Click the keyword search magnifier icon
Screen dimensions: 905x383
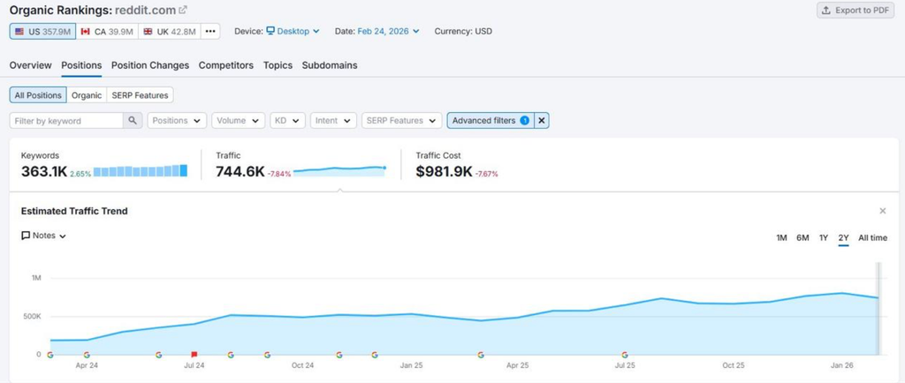[133, 120]
